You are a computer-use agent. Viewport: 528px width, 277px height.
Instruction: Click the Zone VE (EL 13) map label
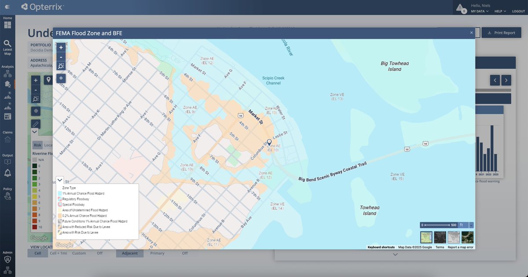click(337, 96)
